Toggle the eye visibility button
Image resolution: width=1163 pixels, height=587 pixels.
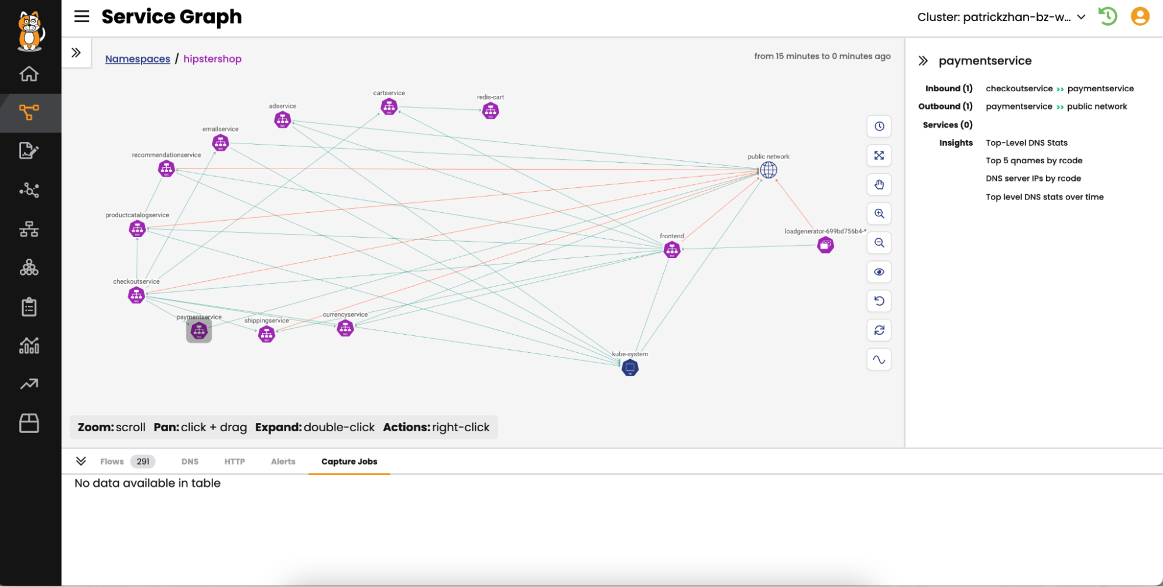(x=879, y=272)
